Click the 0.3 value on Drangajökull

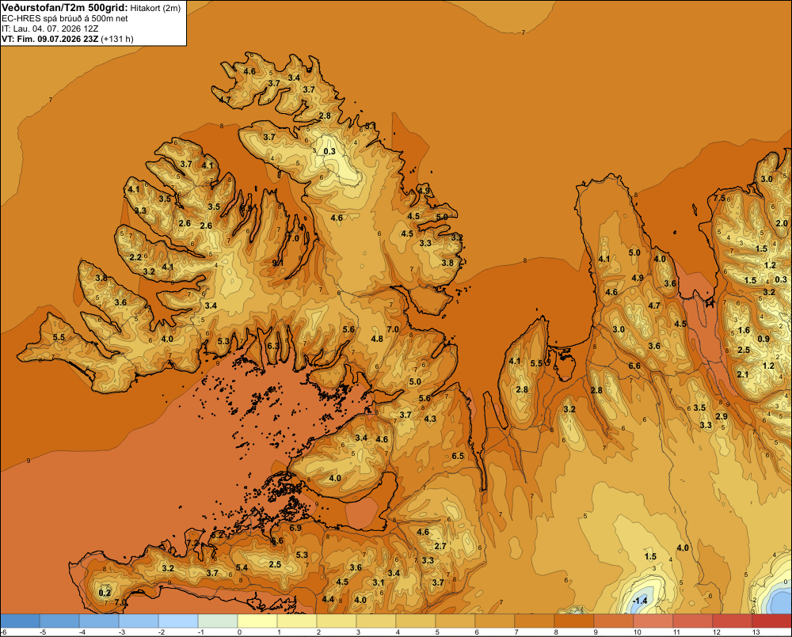pyautogui.click(x=329, y=151)
